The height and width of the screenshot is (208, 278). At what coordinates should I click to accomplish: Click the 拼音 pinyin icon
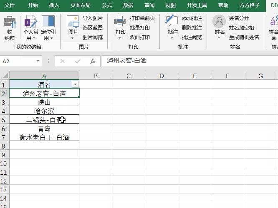tap(273, 21)
